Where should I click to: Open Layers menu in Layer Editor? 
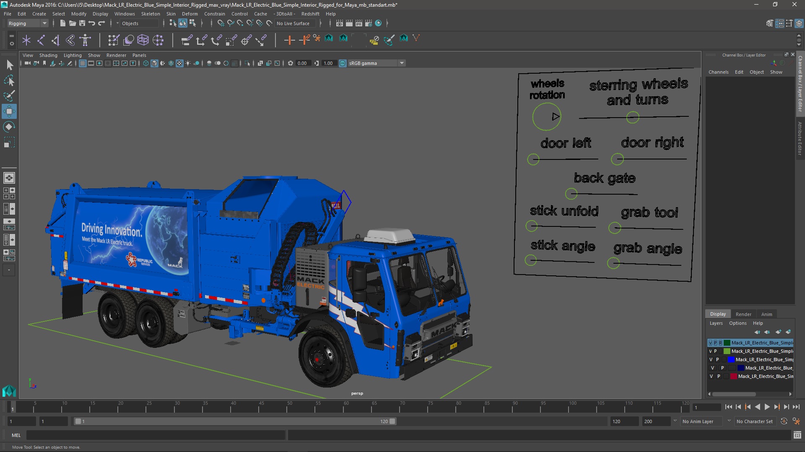point(716,323)
